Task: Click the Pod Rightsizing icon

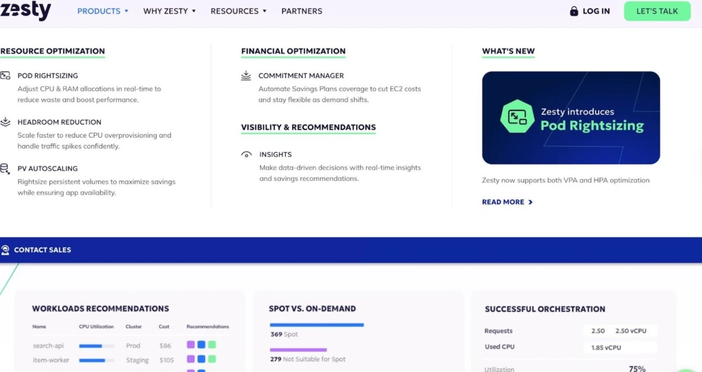Action: [x=5, y=76]
